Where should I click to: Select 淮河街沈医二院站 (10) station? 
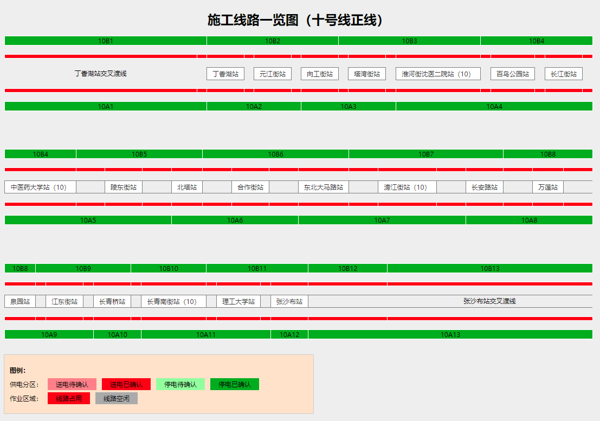(x=437, y=74)
